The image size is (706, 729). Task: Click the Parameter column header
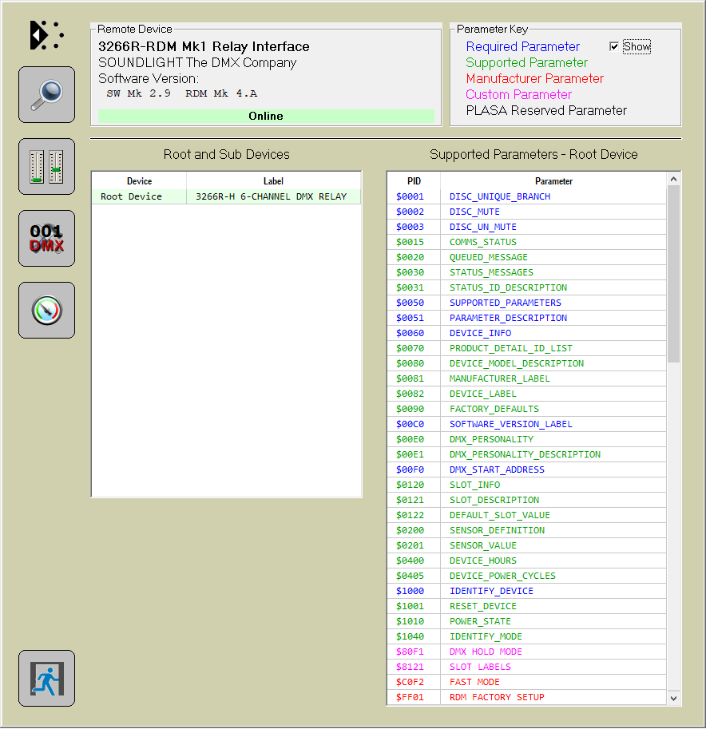(553, 181)
